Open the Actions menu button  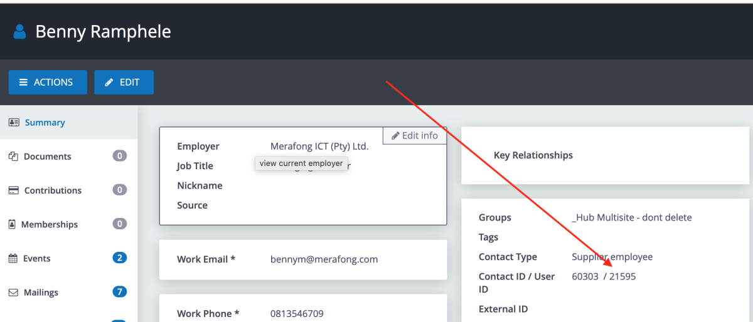47,82
